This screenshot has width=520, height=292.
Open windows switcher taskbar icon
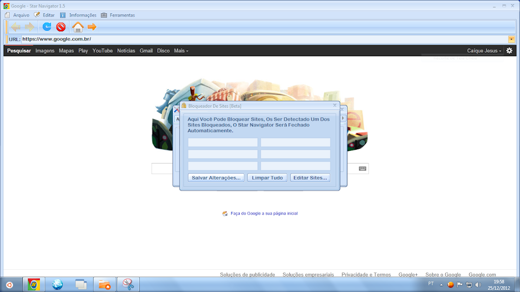[81, 285]
